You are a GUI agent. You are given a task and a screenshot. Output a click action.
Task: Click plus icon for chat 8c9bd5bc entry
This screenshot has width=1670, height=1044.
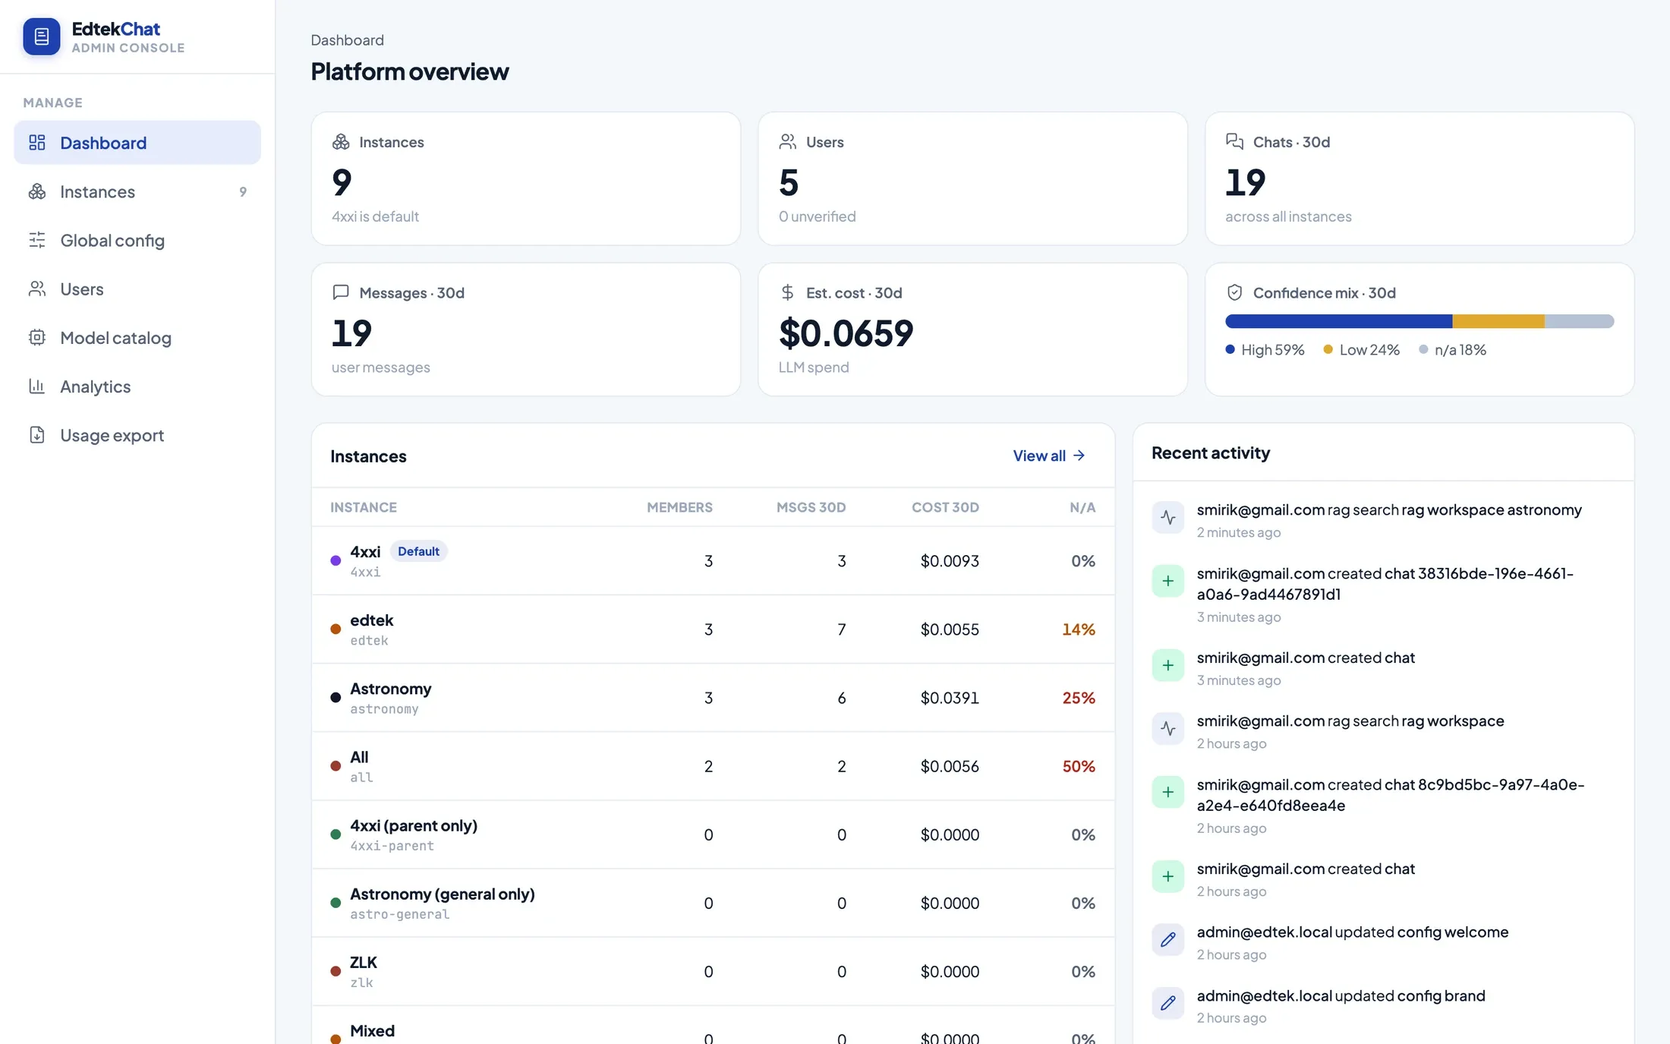coord(1168,792)
